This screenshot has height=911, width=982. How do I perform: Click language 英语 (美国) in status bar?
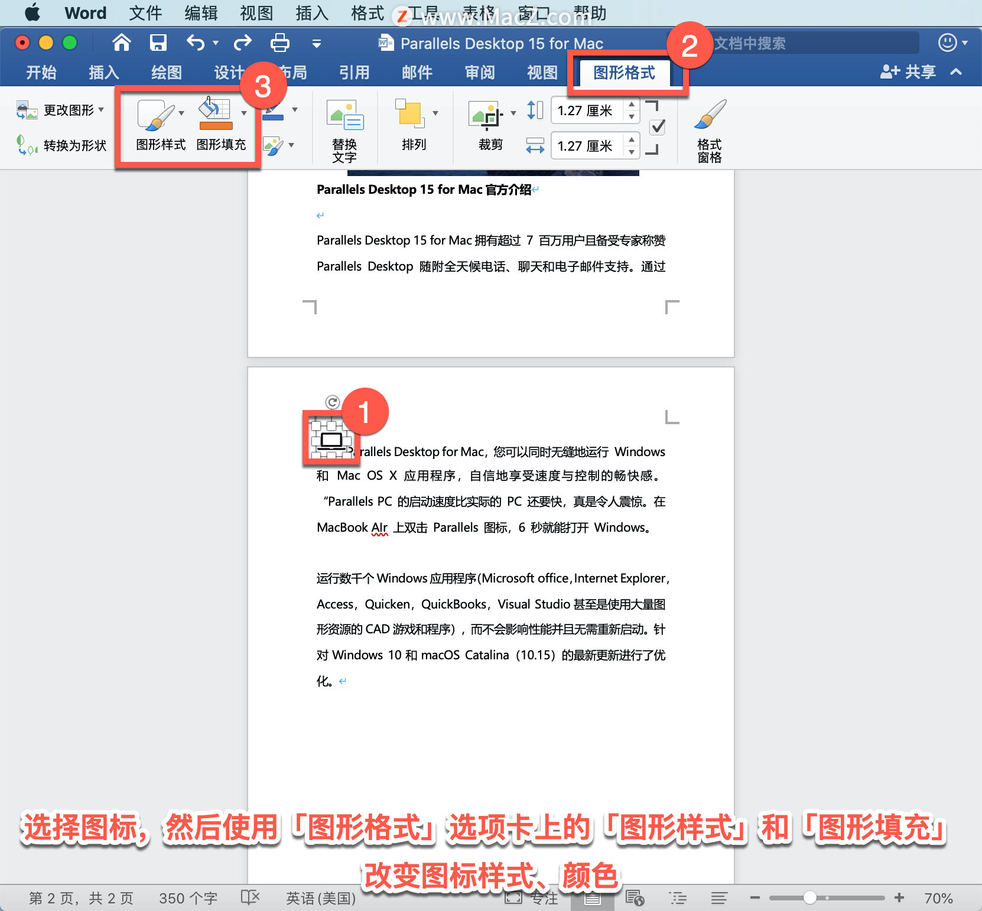(x=321, y=898)
